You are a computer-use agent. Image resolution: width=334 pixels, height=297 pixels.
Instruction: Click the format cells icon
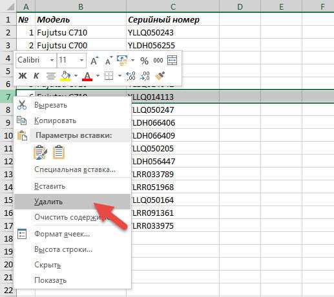[22, 234]
